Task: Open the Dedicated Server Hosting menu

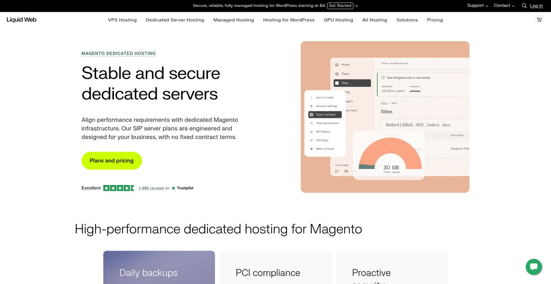Action: click(175, 20)
